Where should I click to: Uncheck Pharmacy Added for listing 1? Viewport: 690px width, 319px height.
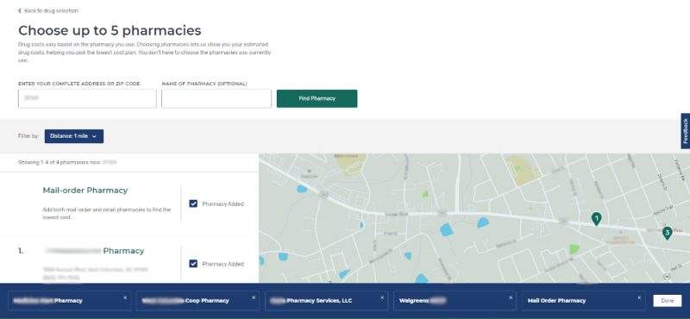pos(193,264)
